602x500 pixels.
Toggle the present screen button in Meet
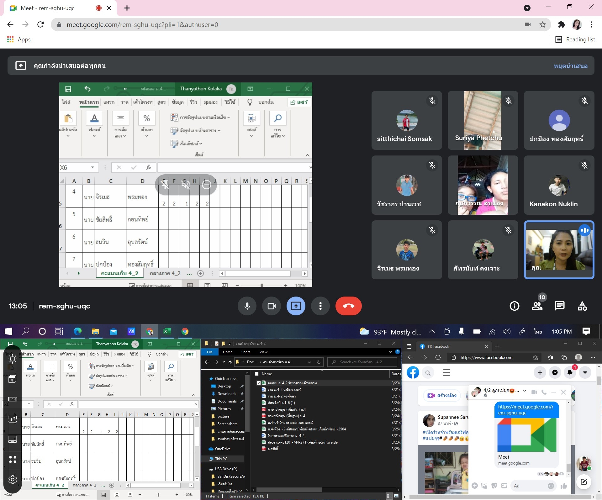pyautogui.click(x=296, y=306)
